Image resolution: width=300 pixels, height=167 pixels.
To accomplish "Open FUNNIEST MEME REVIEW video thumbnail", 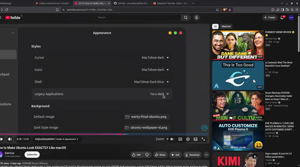I will [x=238, y=45].
